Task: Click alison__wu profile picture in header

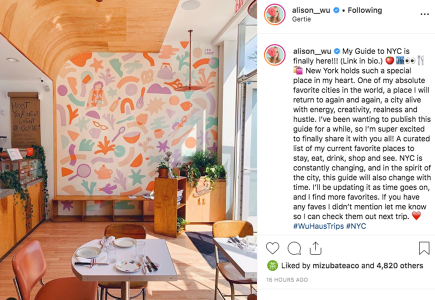Action: tap(275, 14)
